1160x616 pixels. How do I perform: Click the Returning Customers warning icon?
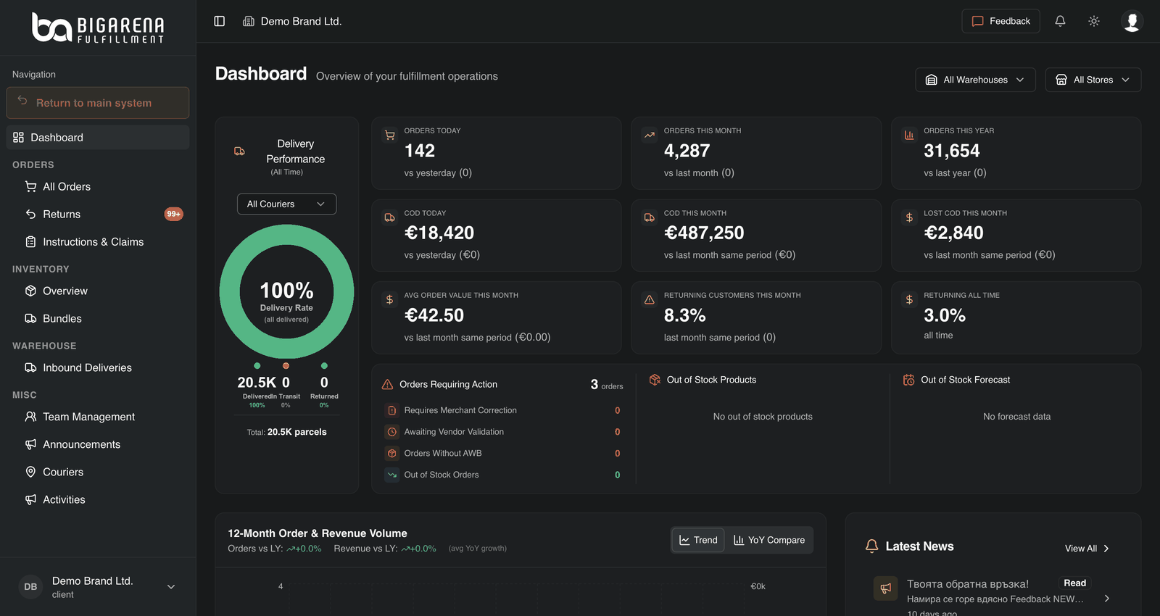(x=650, y=299)
